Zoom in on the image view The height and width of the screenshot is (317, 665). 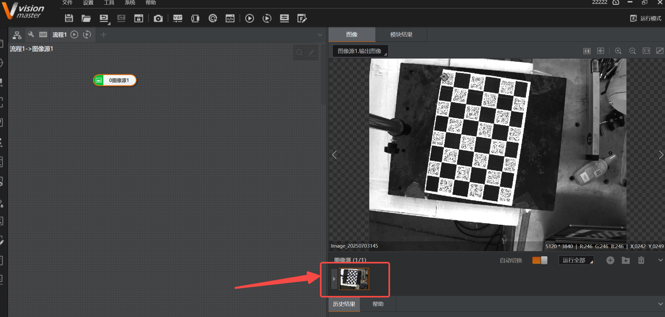(618, 51)
